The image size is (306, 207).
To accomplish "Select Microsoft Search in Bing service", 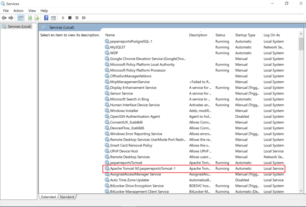I will coord(194,99).
